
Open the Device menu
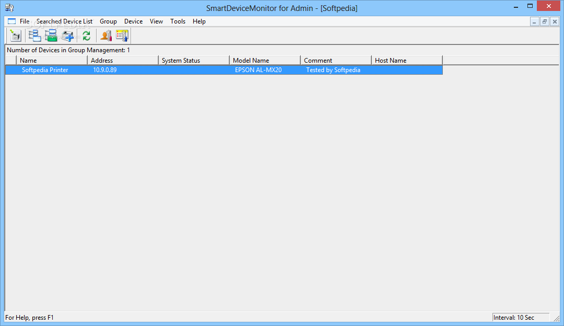click(134, 21)
